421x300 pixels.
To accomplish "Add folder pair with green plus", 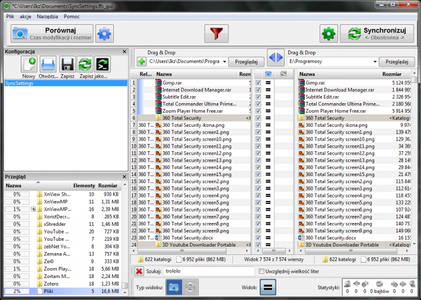I will 142,62.
